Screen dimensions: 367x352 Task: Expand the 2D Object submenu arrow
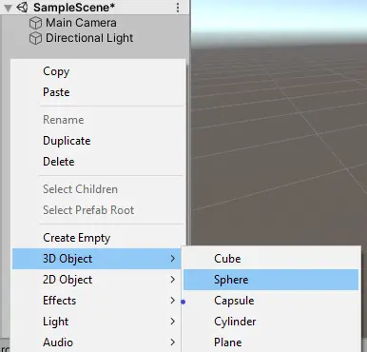[x=173, y=280]
